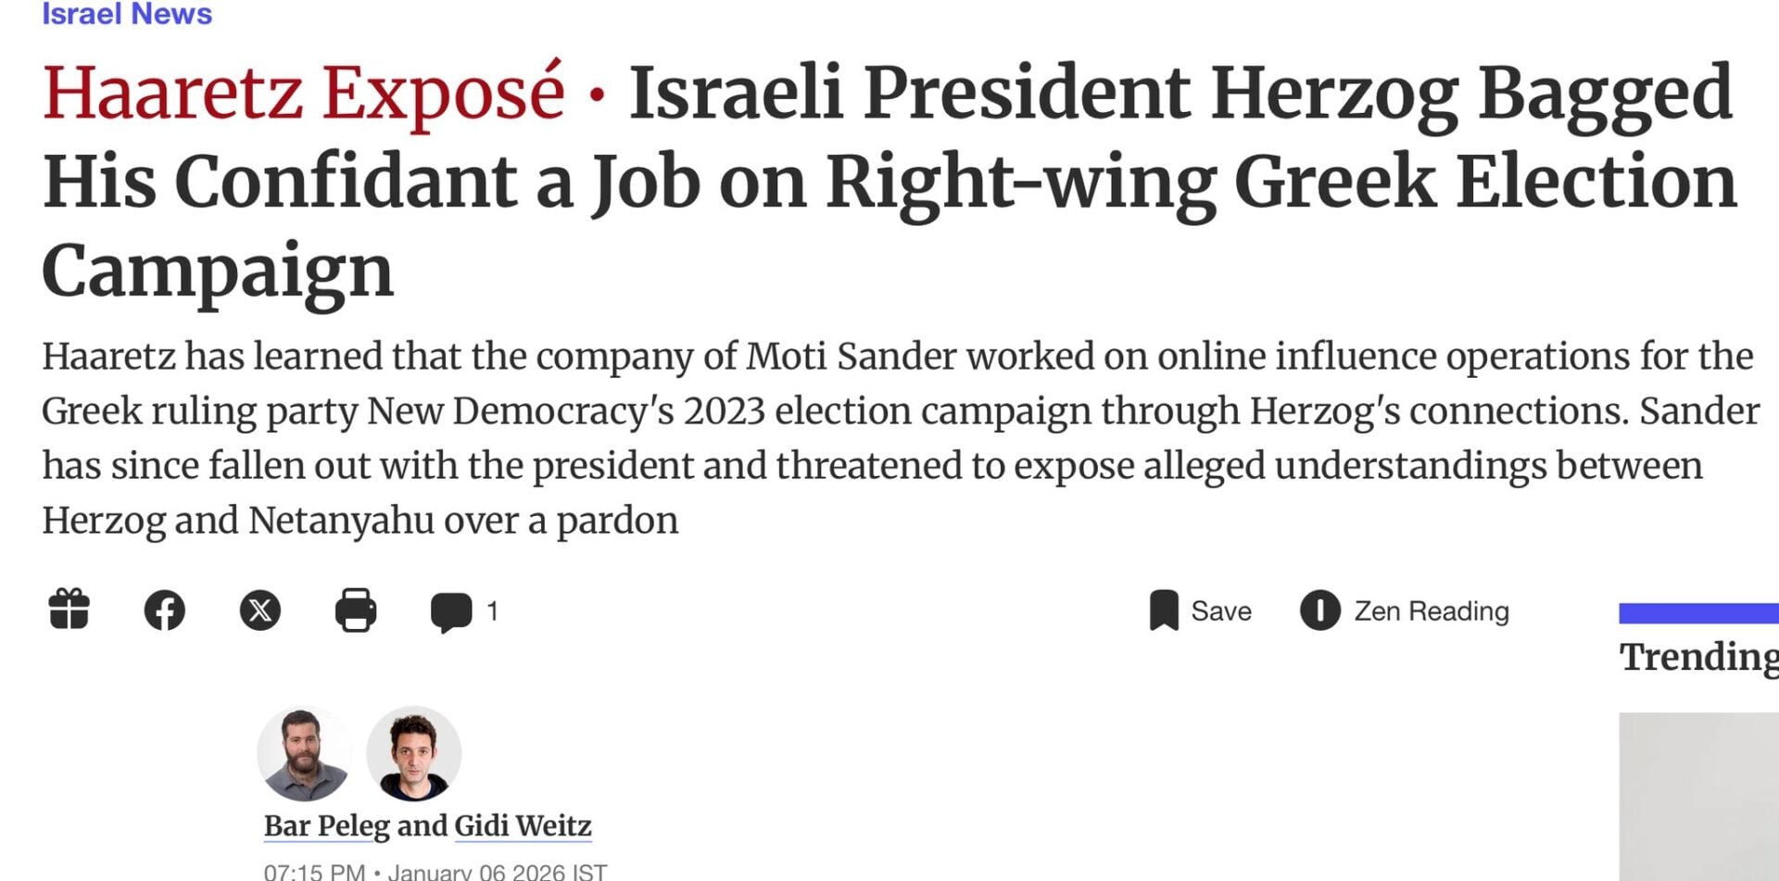The image size is (1779, 881).
Task: Enable Zen Reading mode text toggle
Action: (x=1432, y=611)
